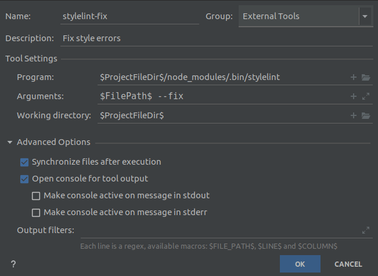The image size is (378, 276).
Task: Click the Name field containing stylelint-fix
Action: [129, 16]
